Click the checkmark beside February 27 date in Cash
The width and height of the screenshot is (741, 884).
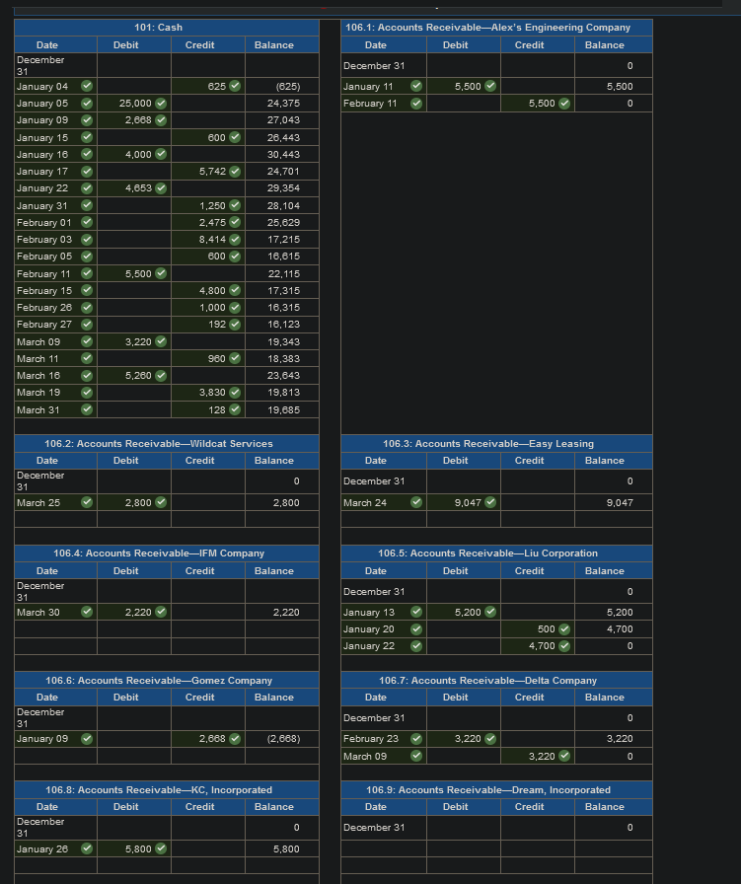click(x=87, y=325)
